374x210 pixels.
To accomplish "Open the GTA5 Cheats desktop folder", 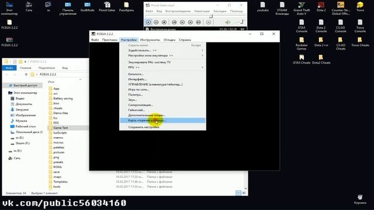I will pos(302,60).
